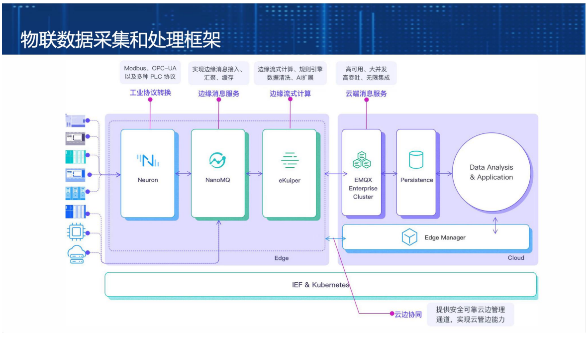587x342 pixels.
Task: Click the IEF & Kubernetes bar
Action: click(320, 285)
